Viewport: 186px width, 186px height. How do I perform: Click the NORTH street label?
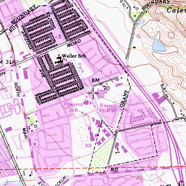pos(17,89)
